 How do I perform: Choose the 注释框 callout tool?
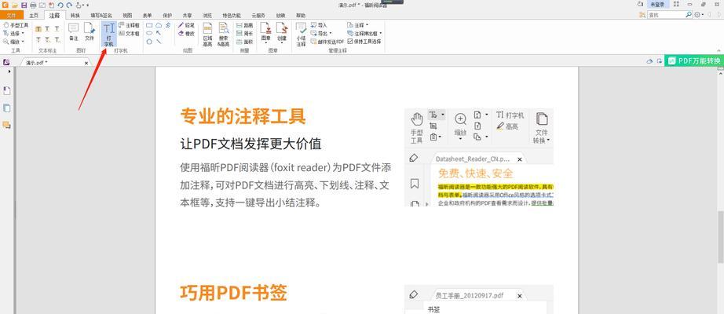pos(130,25)
